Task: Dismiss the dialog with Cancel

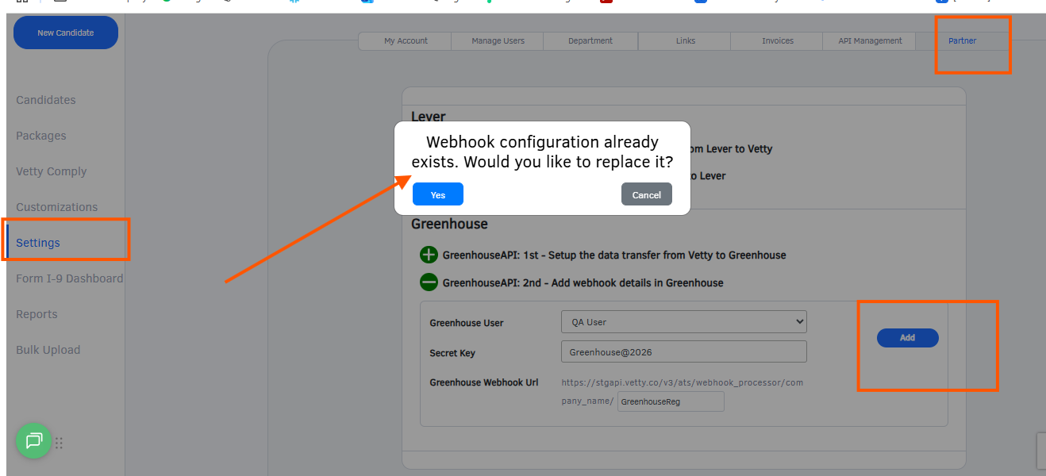Action: coord(647,194)
